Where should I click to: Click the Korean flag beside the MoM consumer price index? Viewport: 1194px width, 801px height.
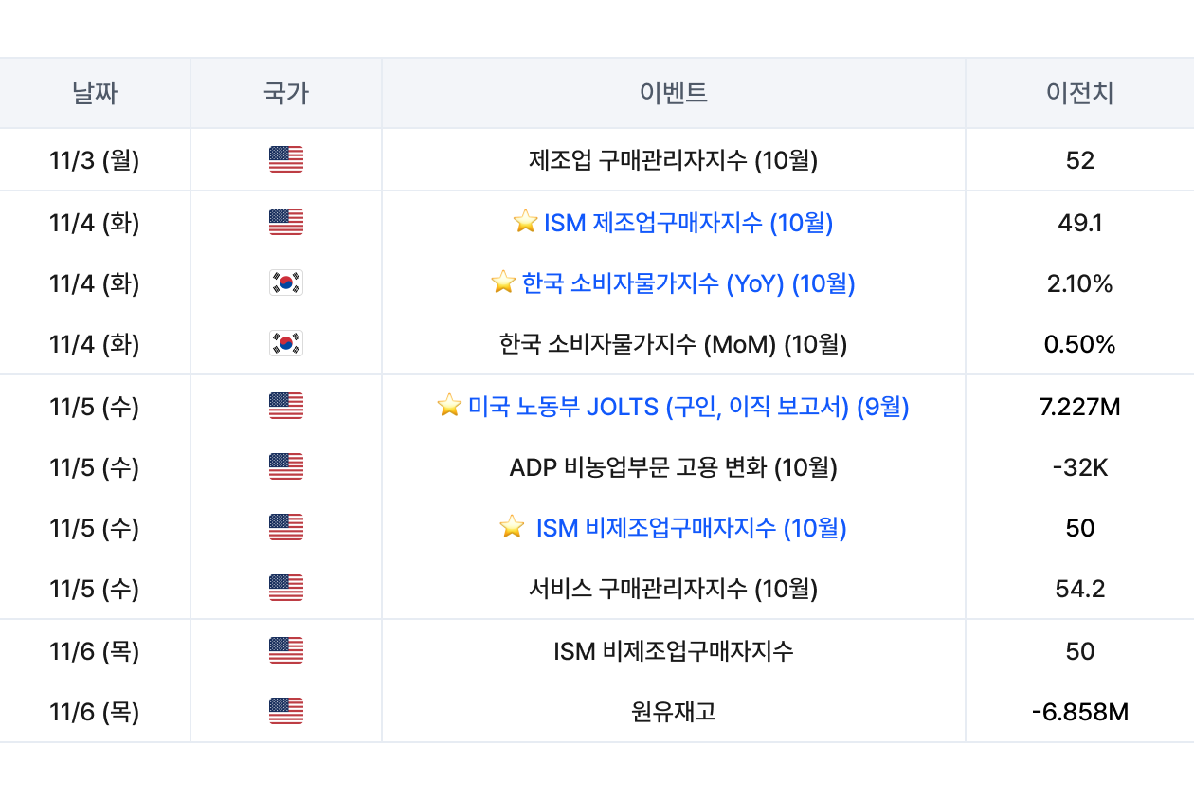[x=285, y=344]
